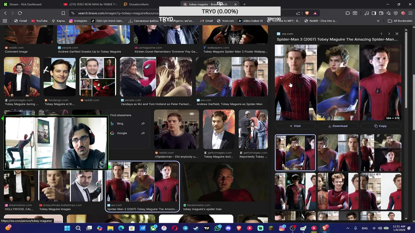
Task: Open the Spider-Man 3 (2007) title link
Action: [x=337, y=39]
